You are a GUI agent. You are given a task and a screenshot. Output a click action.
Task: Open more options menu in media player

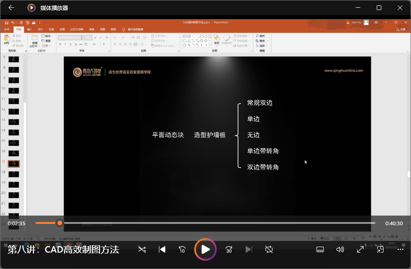point(400,249)
